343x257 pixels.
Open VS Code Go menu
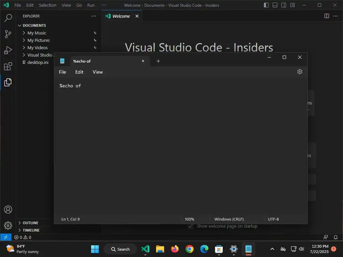[79, 5]
